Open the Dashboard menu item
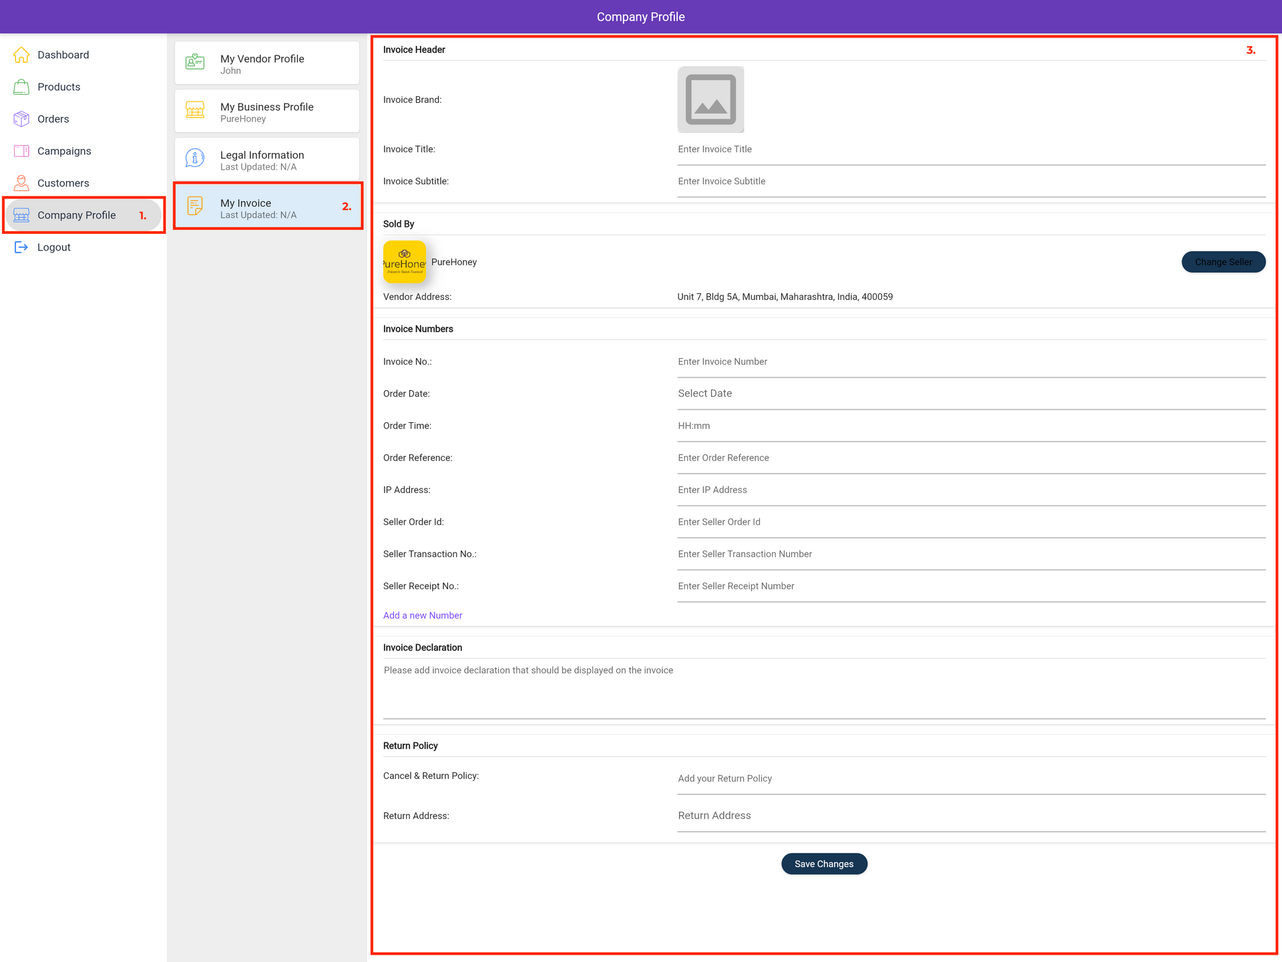 pos(83,55)
